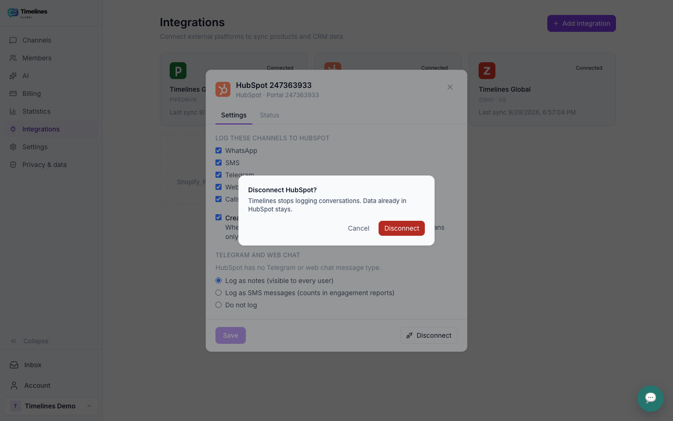Click the Channels speech bubble icon
The width and height of the screenshot is (673, 421).
coord(13,40)
